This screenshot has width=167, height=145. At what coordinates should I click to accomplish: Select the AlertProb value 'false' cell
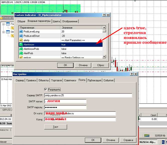pos(81,53)
